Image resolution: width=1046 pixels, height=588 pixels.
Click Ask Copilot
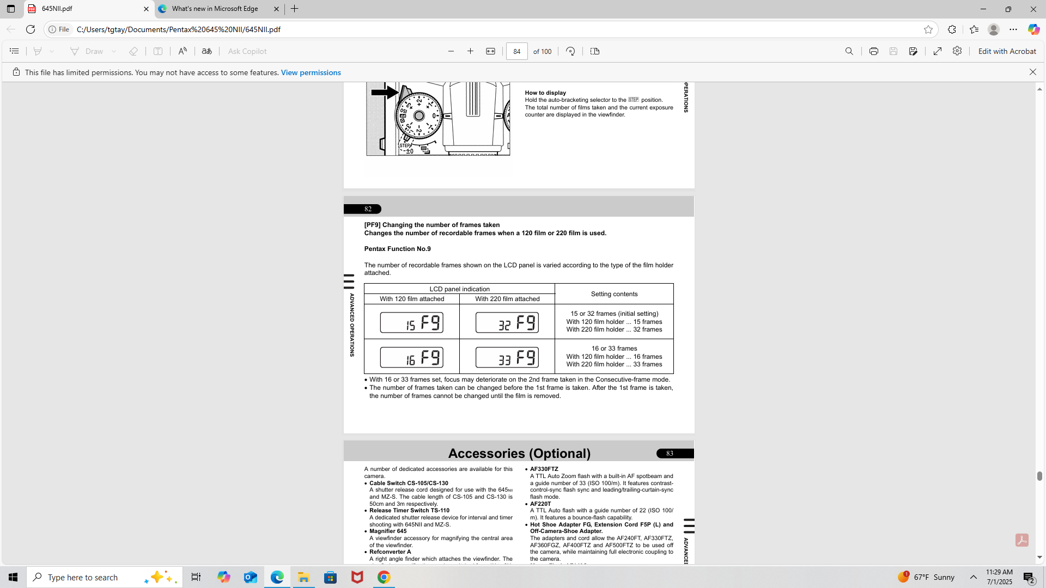[x=247, y=51]
